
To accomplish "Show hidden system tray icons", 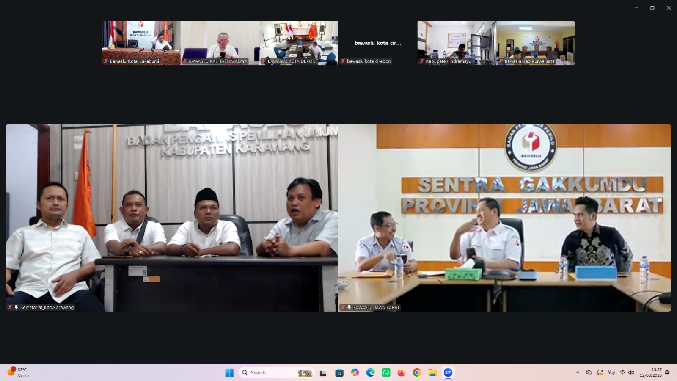I will coord(578,373).
